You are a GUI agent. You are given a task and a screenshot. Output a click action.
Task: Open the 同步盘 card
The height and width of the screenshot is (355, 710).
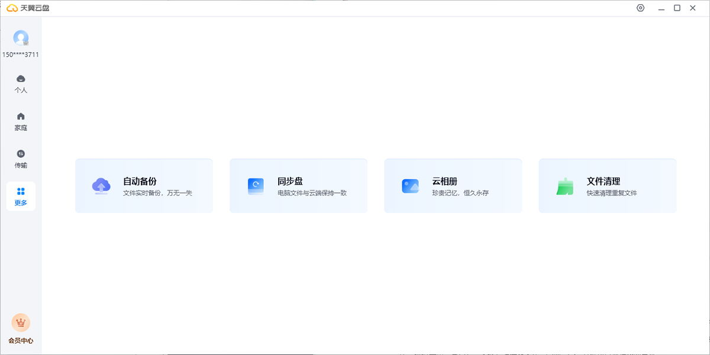pos(298,185)
